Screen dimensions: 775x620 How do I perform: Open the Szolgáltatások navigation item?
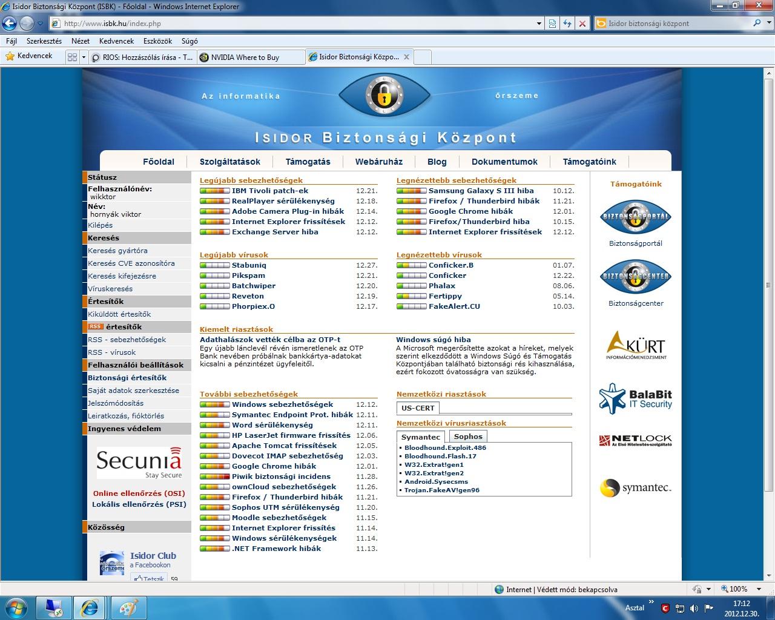(x=230, y=162)
